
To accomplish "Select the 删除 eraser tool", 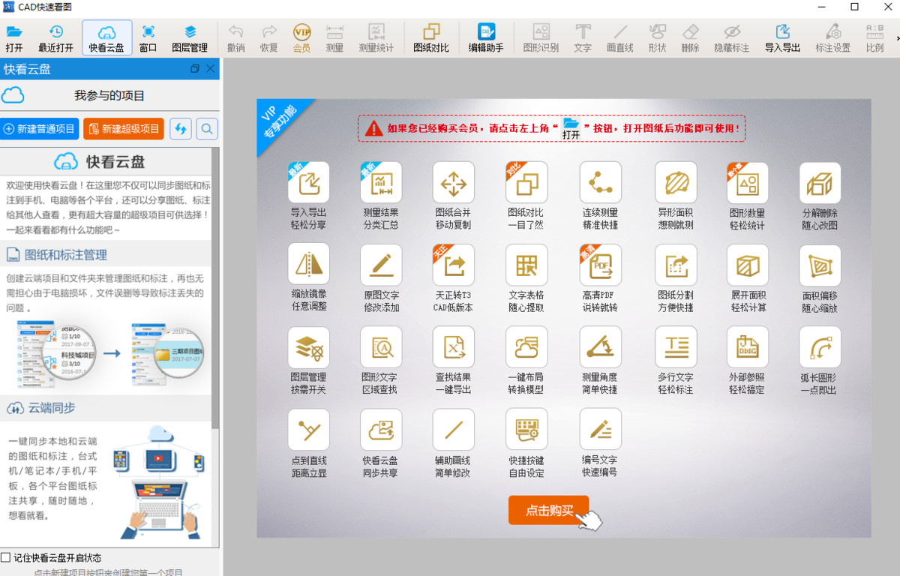I will pyautogui.click(x=691, y=38).
